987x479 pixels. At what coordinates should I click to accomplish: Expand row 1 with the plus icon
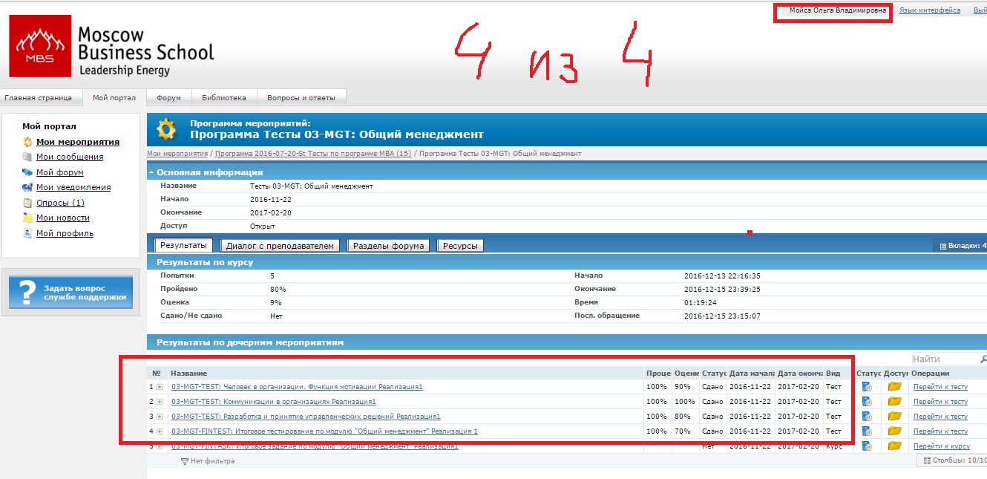coord(160,387)
